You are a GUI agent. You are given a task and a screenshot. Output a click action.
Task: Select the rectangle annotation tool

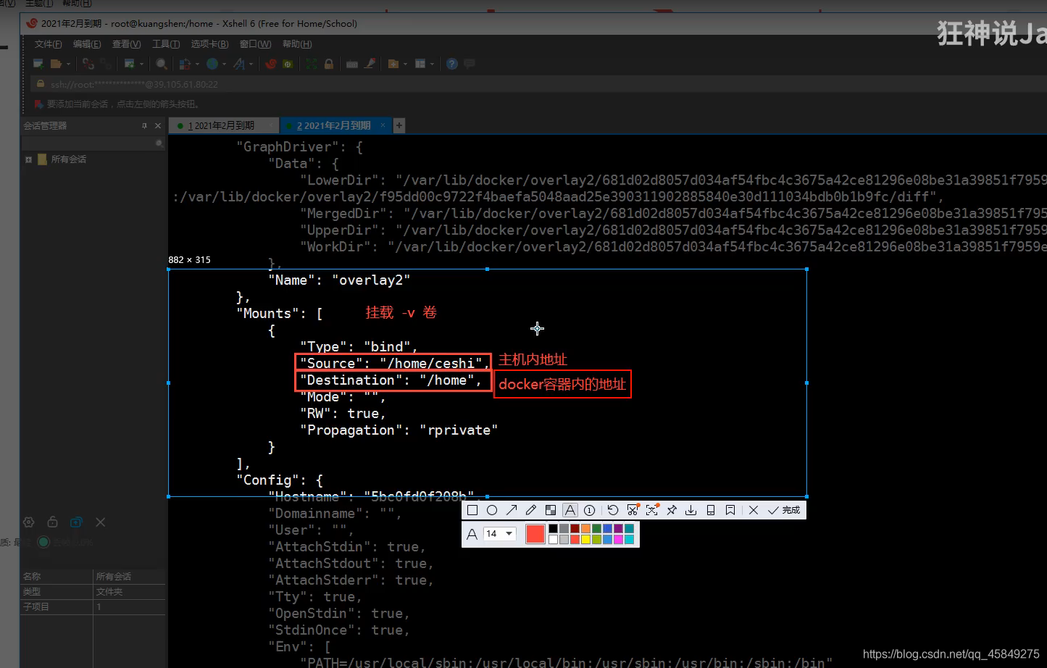tap(472, 510)
